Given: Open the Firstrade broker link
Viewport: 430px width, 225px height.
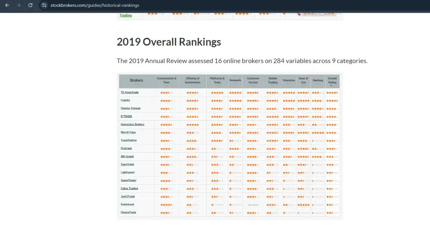Looking at the screenshot, I should 126,148.
